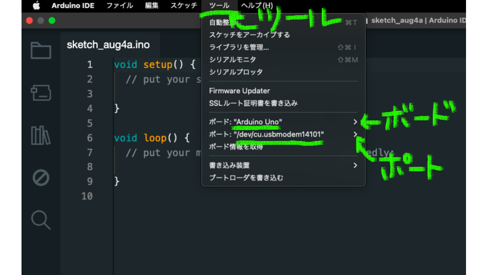Choose ライブラリを管理... menu entry
The image size is (489, 275).
pos(283,47)
